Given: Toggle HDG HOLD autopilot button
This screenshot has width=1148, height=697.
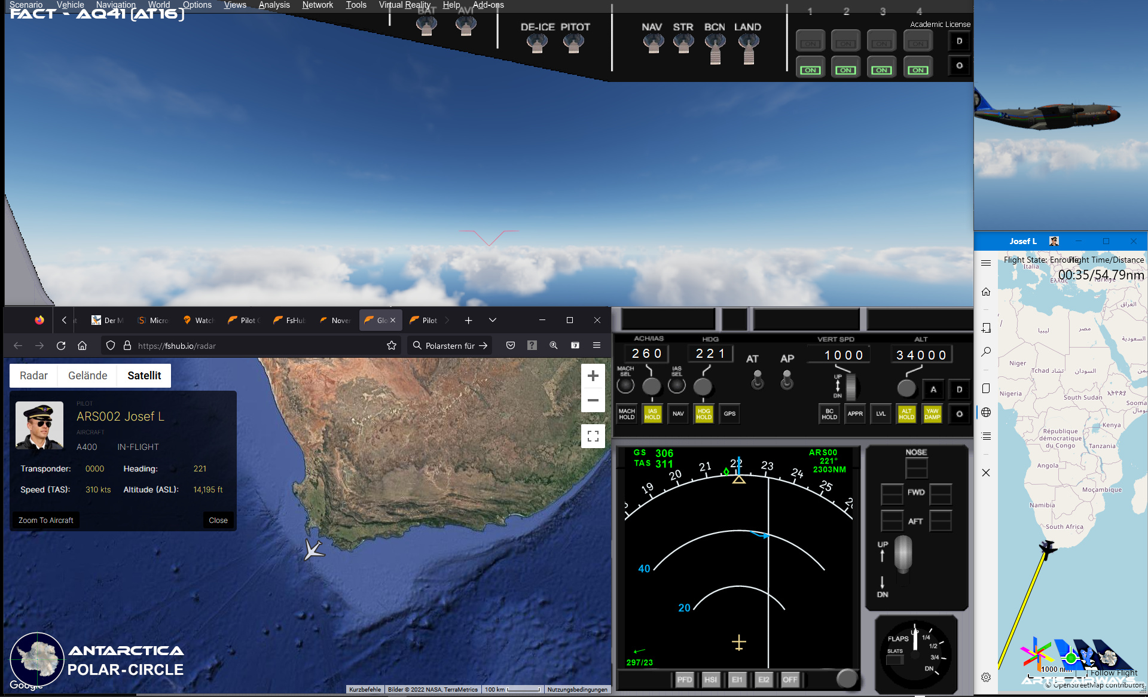Looking at the screenshot, I should (704, 414).
